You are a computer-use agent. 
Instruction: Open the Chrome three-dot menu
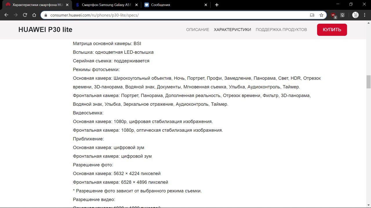pyautogui.click(x=365, y=15)
